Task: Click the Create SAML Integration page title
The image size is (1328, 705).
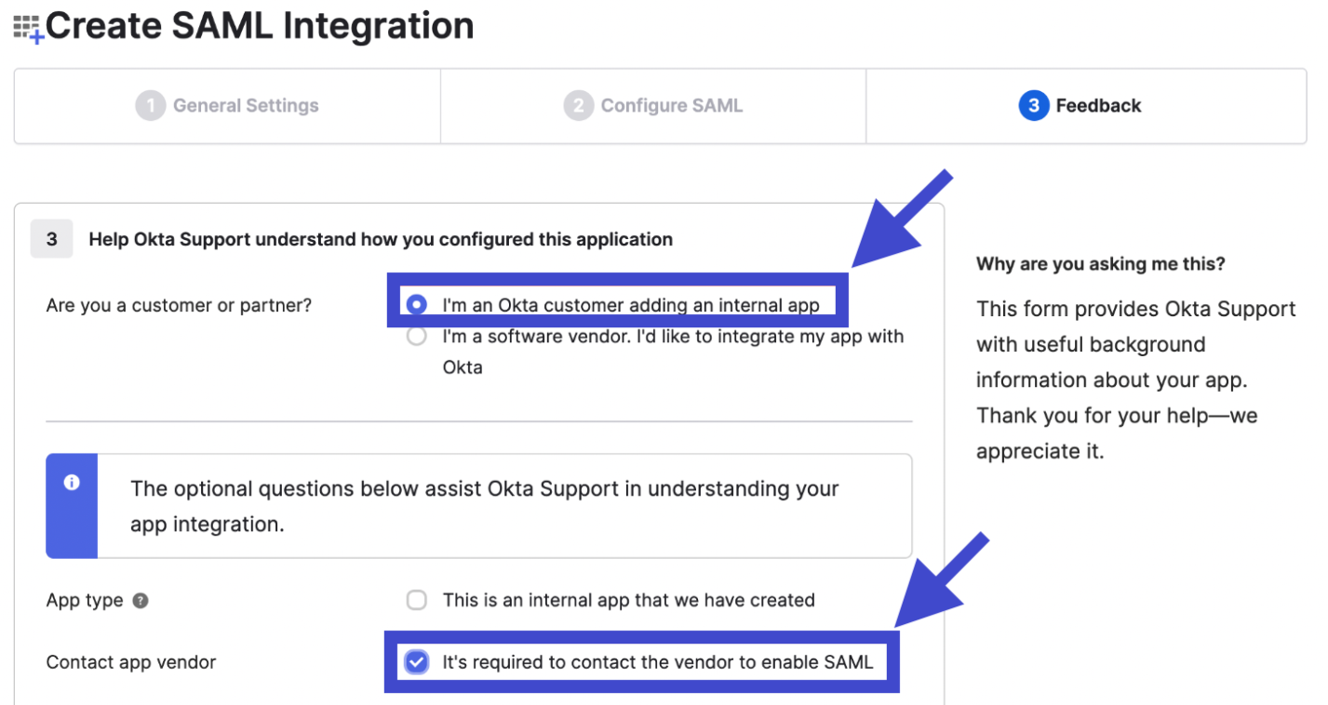Action: pyautogui.click(x=260, y=26)
